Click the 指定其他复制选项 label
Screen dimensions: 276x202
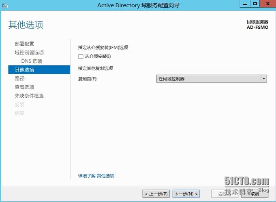click(x=95, y=68)
